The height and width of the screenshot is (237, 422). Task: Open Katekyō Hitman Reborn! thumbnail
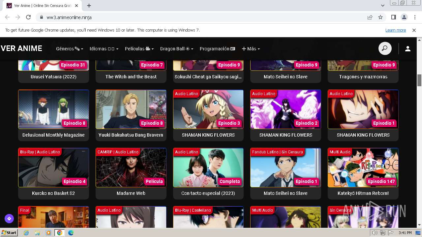363,168
